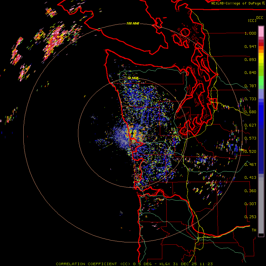Click the TH threshold legend label
266x266 pixels.
click(x=254, y=230)
